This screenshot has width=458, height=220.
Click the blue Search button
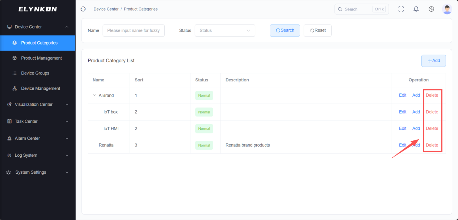coord(285,30)
